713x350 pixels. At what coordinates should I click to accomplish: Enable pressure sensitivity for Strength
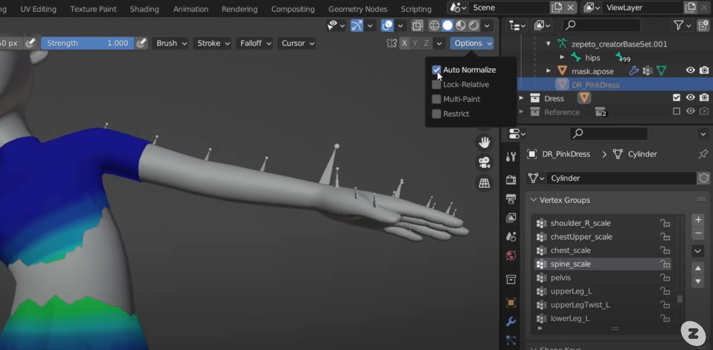point(141,43)
